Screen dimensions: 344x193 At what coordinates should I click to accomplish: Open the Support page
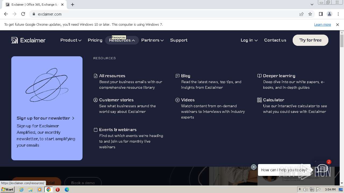pos(179,40)
